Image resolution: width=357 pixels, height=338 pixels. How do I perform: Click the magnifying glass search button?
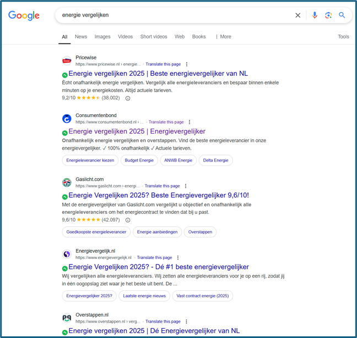[x=342, y=15]
